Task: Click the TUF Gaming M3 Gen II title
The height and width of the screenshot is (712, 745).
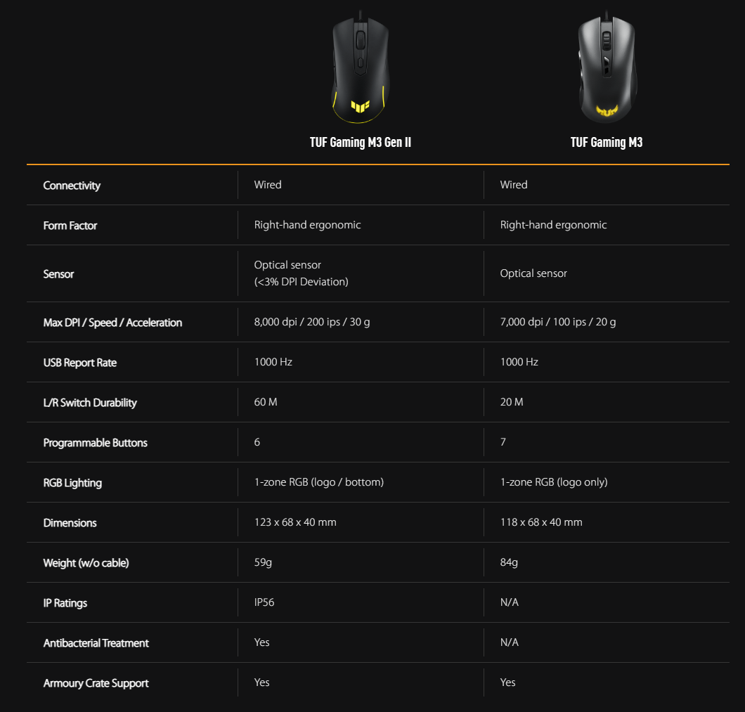Action: pyautogui.click(x=361, y=143)
